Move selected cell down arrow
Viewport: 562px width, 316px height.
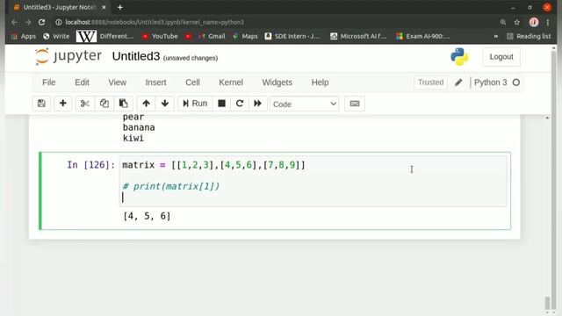point(165,104)
